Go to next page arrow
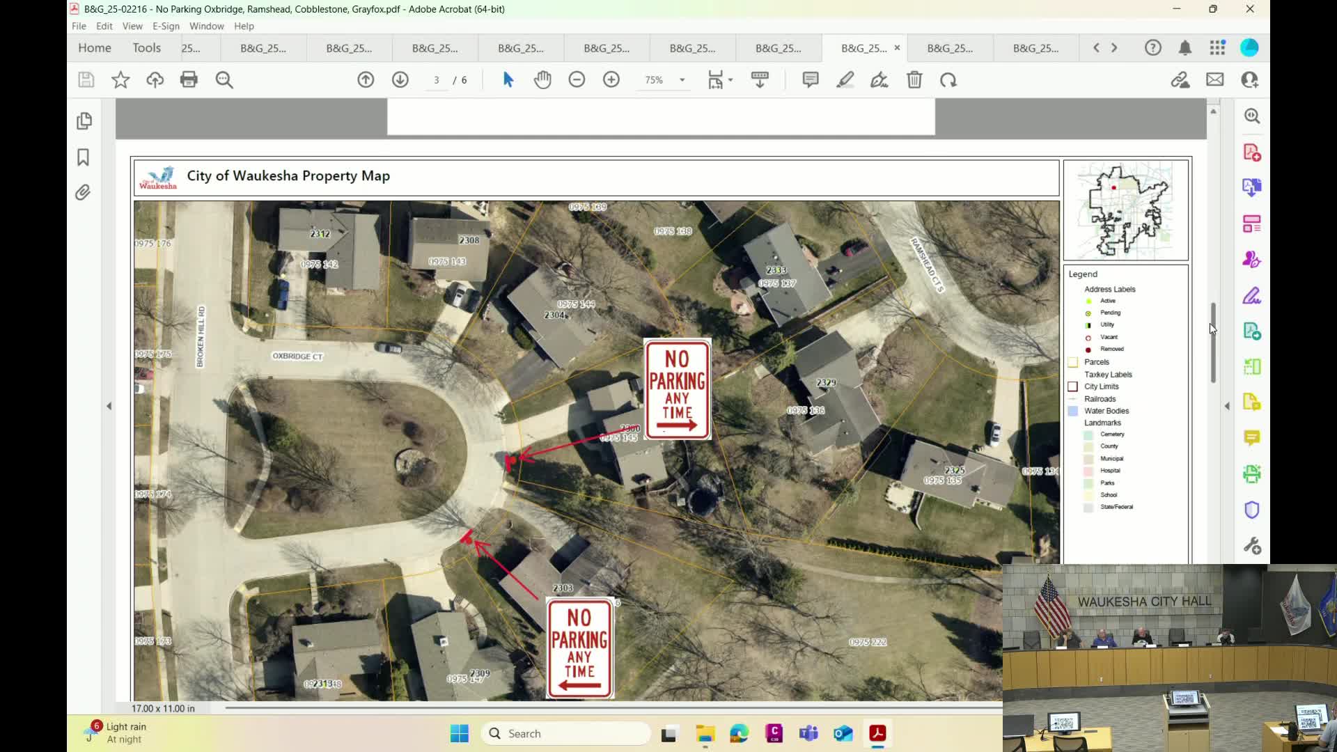 pos(400,79)
